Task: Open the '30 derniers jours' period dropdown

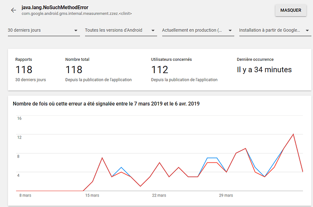Action: [44, 30]
